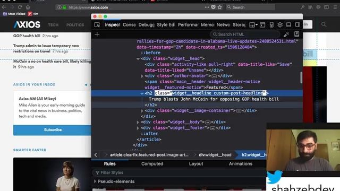340x191 pixels.
Task: Focus the Search HTML field
Action: pyautogui.click(x=245, y=34)
